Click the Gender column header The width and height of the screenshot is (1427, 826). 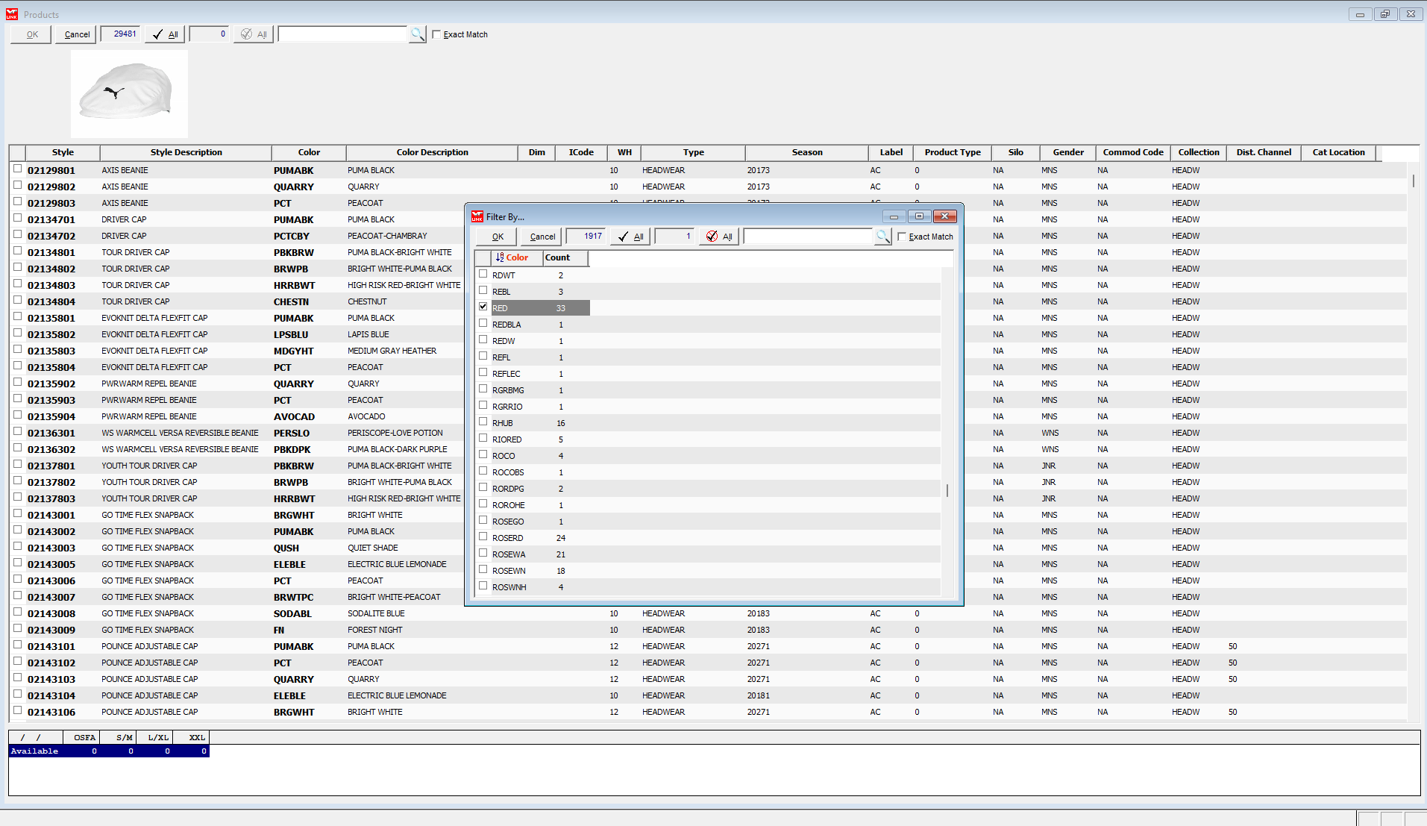(x=1068, y=152)
